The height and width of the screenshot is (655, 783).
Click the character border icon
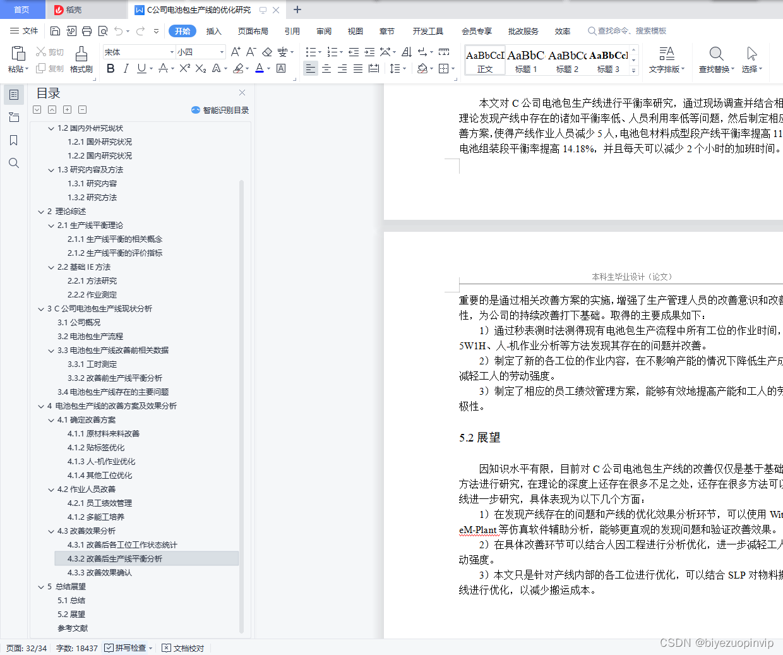(281, 68)
